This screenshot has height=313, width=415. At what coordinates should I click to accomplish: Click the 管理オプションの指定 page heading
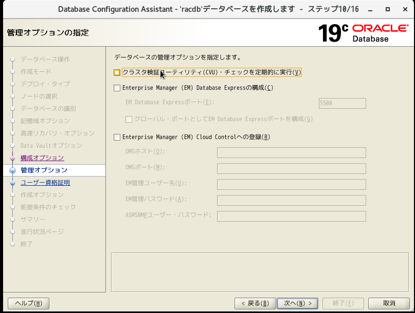pyautogui.click(x=48, y=33)
